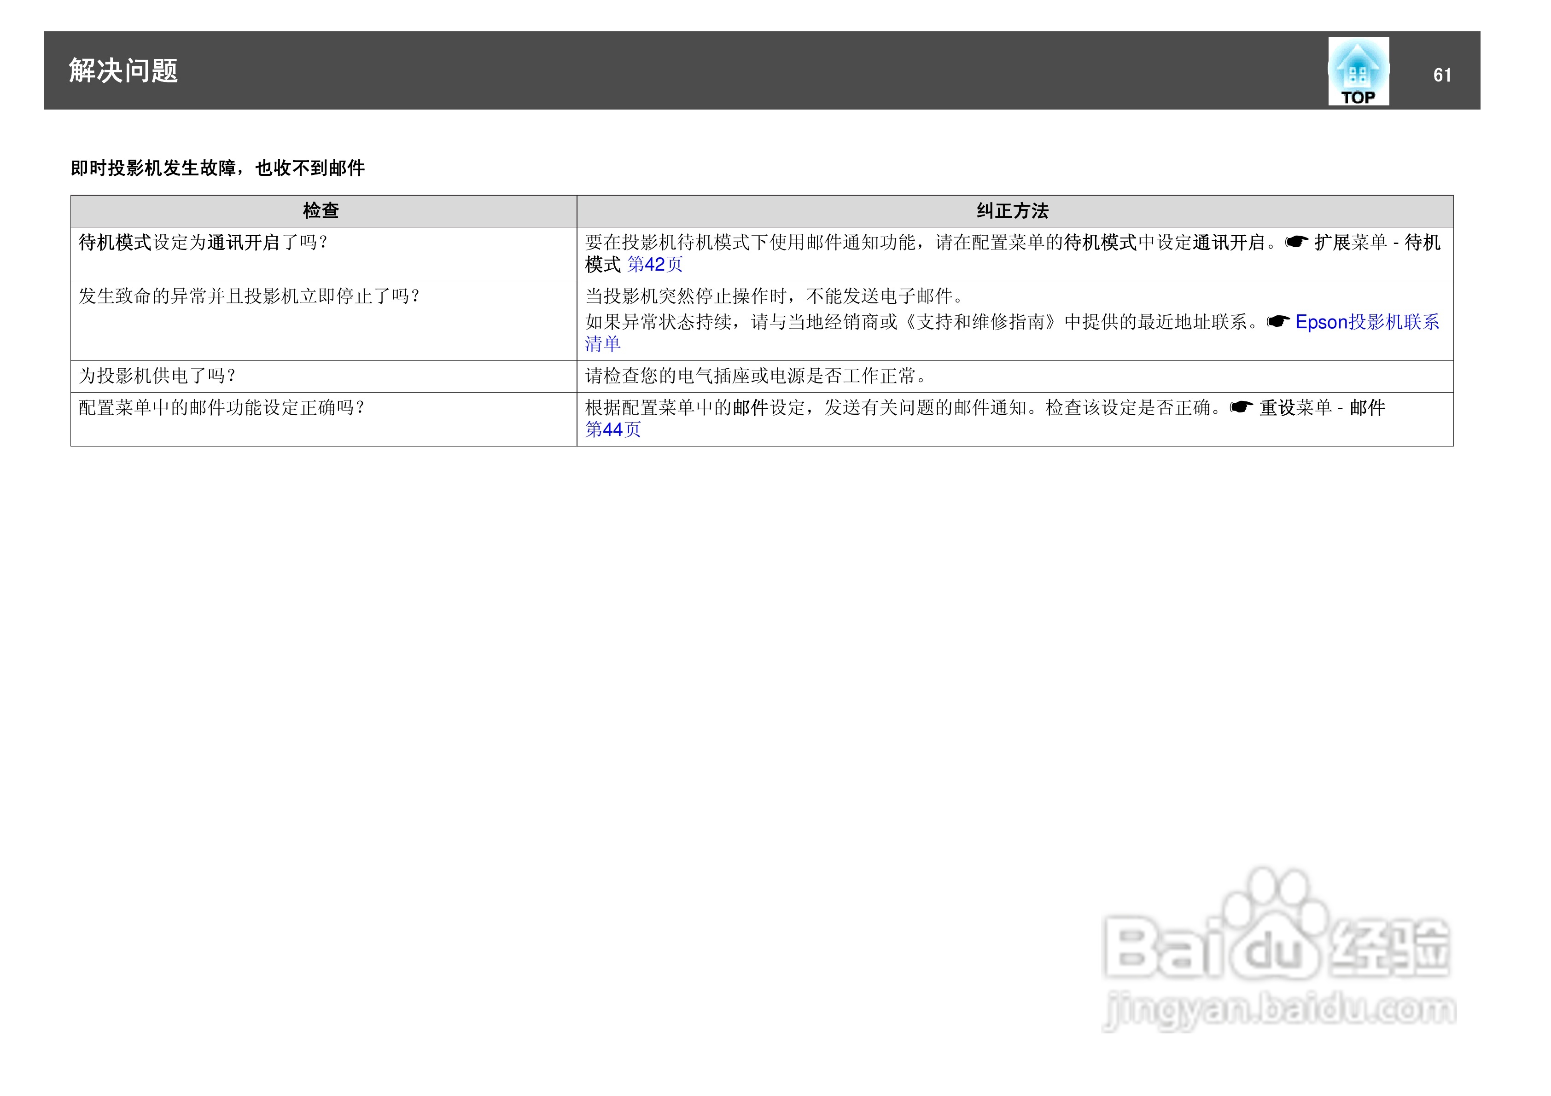
Task: Click page number 61 in header
Action: tap(1441, 75)
